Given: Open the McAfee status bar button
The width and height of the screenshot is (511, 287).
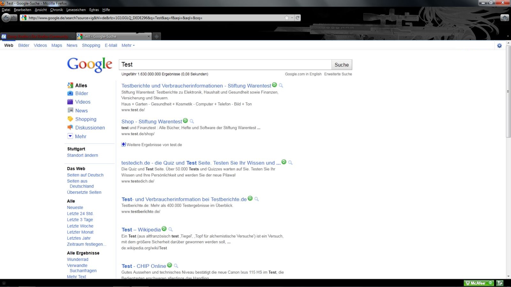Looking at the screenshot, I should (x=479, y=283).
